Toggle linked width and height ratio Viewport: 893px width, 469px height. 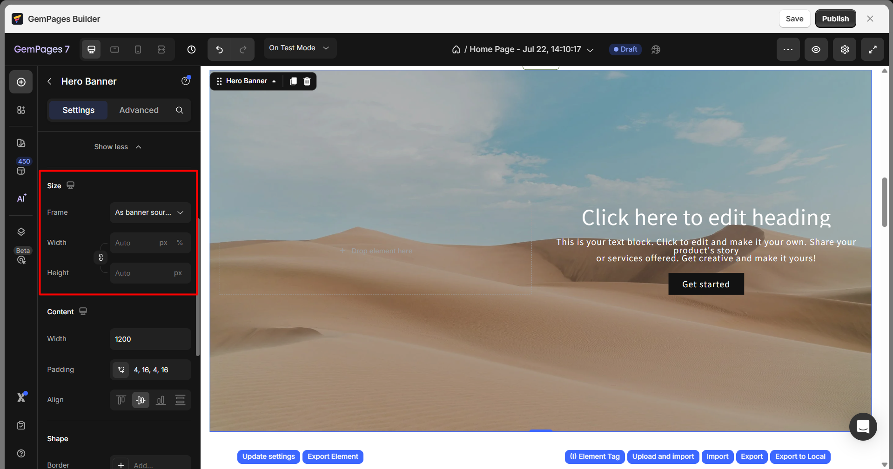click(x=101, y=258)
